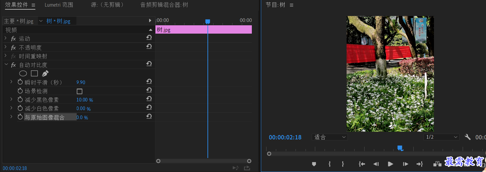Viewport: 486px width, 172px height.
Task: Collapse the 视频 section triangle
Action: [150, 30]
